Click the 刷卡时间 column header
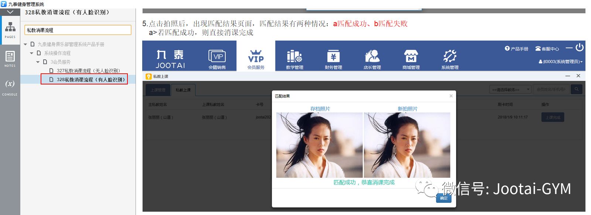 coord(505,105)
